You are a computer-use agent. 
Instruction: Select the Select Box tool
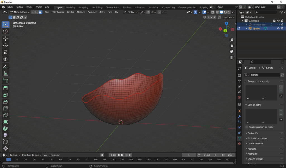point(6,24)
